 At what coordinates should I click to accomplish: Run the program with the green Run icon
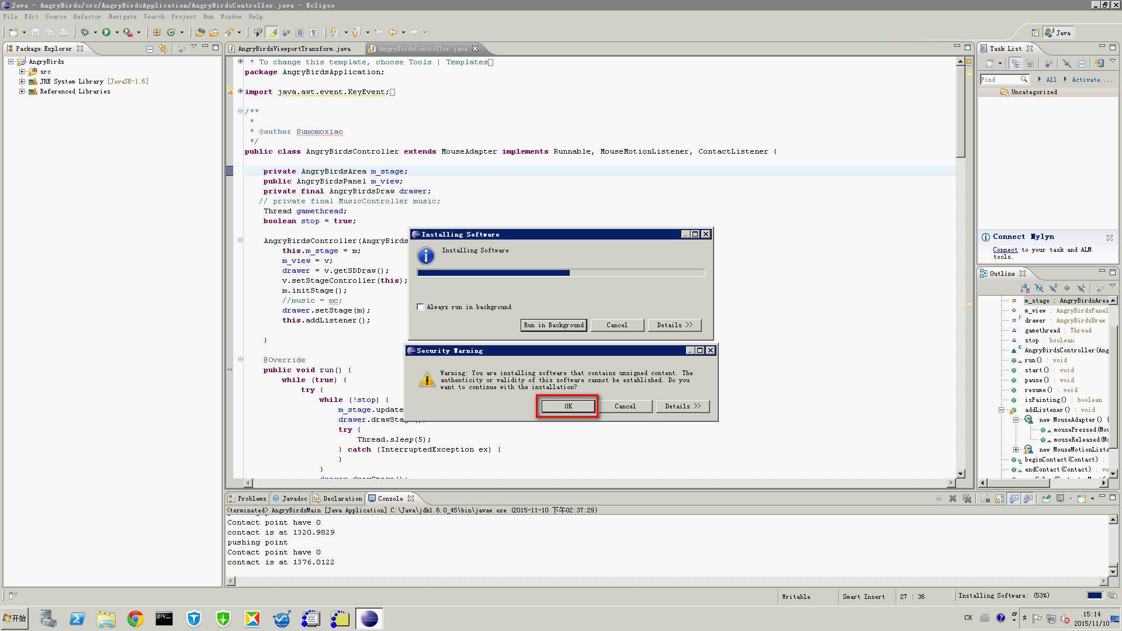tap(106, 32)
